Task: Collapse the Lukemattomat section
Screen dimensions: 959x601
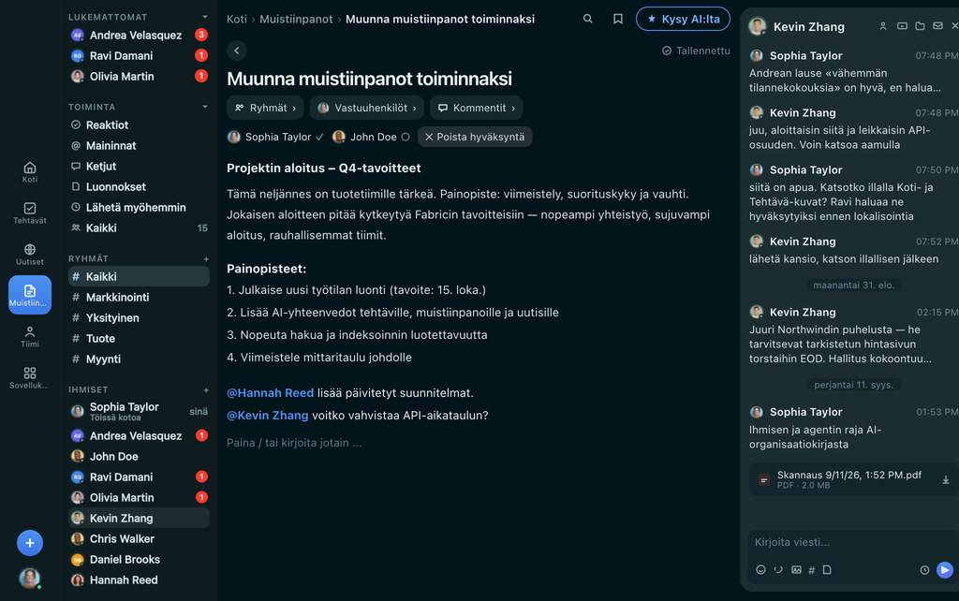Action: click(x=205, y=17)
